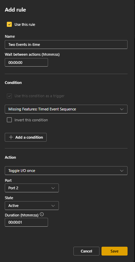Click the Use this rule label text
Image resolution: width=135 pixels, height=262 pixels.
tap(25, 24)
